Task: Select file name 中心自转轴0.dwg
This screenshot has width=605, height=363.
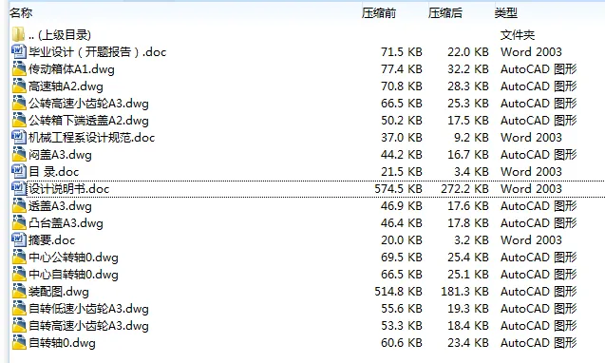Action: coord(73,275)
